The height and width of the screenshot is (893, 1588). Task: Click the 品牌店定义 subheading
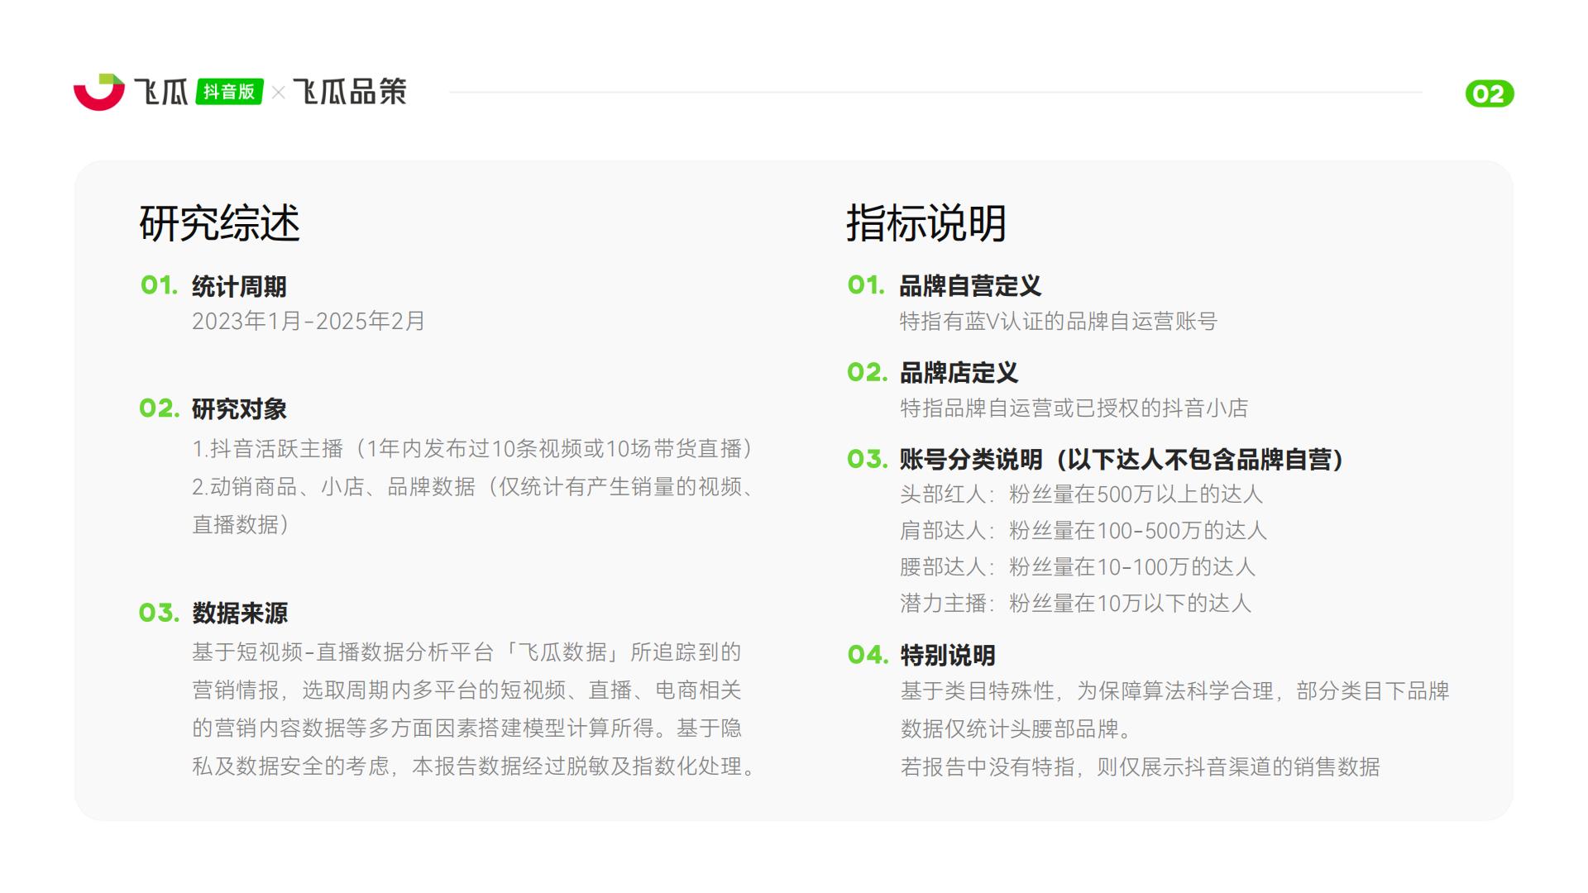pos(959,373)
